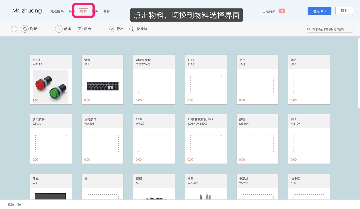Choose the 测试多单位 CSDDW-2 card
This screenshot has width=360, height=209.
[154, 80]
